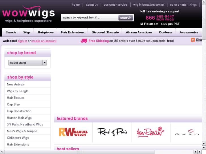Click the Share link text
Viewport: 206px width, 154px height.
pyautogui.click(x=199, y=40)
